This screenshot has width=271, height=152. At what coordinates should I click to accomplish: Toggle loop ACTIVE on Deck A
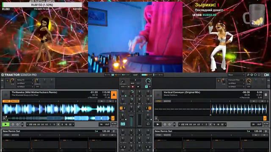coord(114,124)
